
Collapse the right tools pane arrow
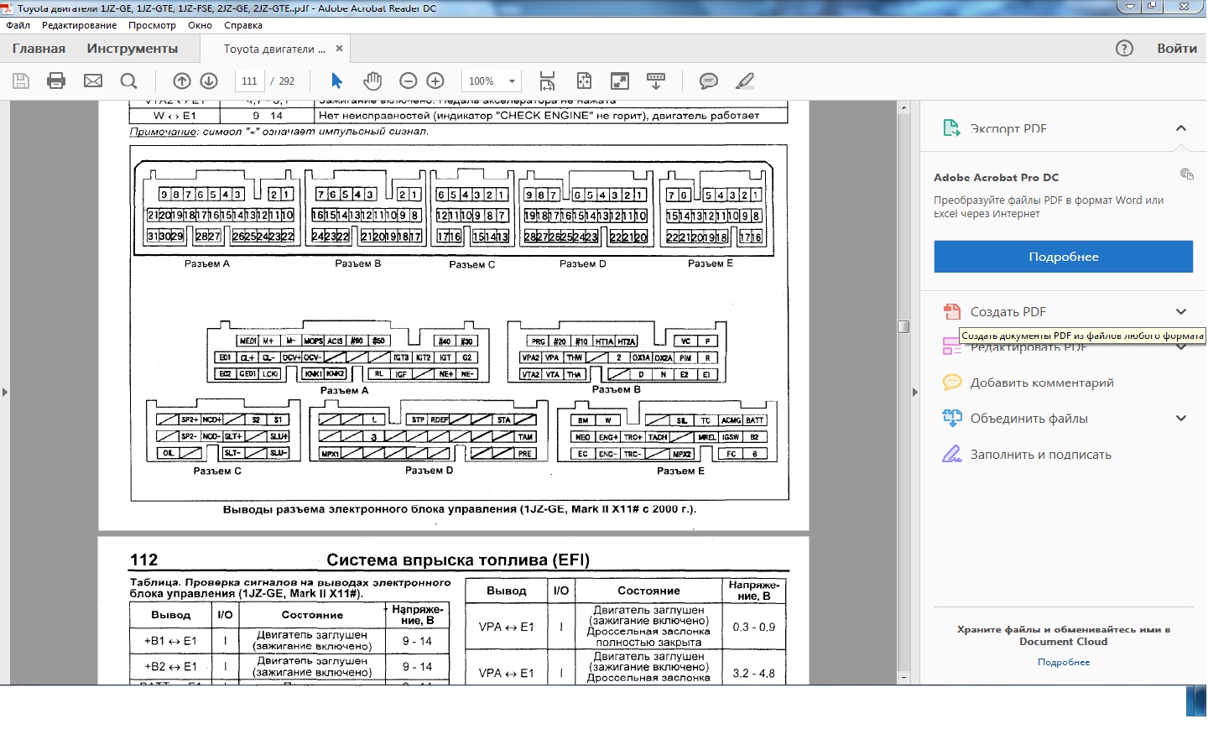coord(915,392)
